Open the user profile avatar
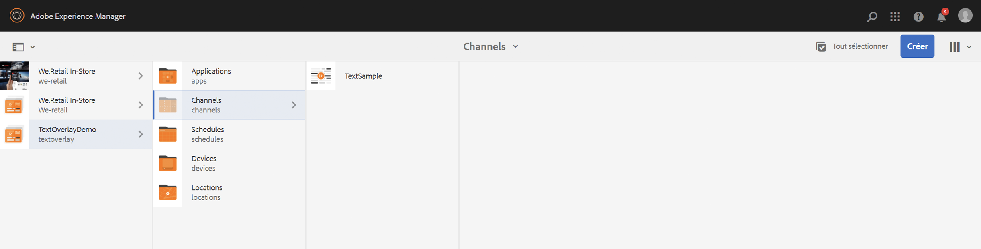Image resolution: width=981 pixels, height=249 pixels. click(965, 16)
